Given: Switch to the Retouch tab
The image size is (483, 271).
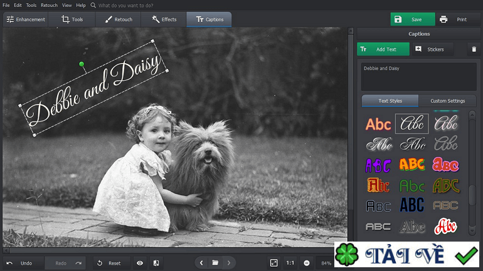Looking at the screenshot, I should pos(119,19).
